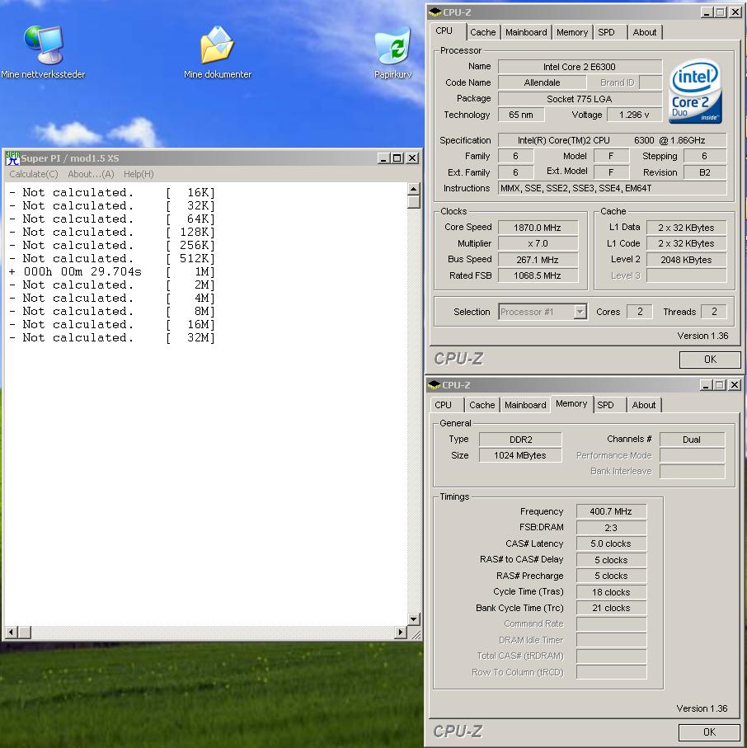The width and height of the screenshot is (747, 748).
Task: Click Super PI horizontal scrollbar thumb
Action: pyautogui.click(x=25, y=632)
